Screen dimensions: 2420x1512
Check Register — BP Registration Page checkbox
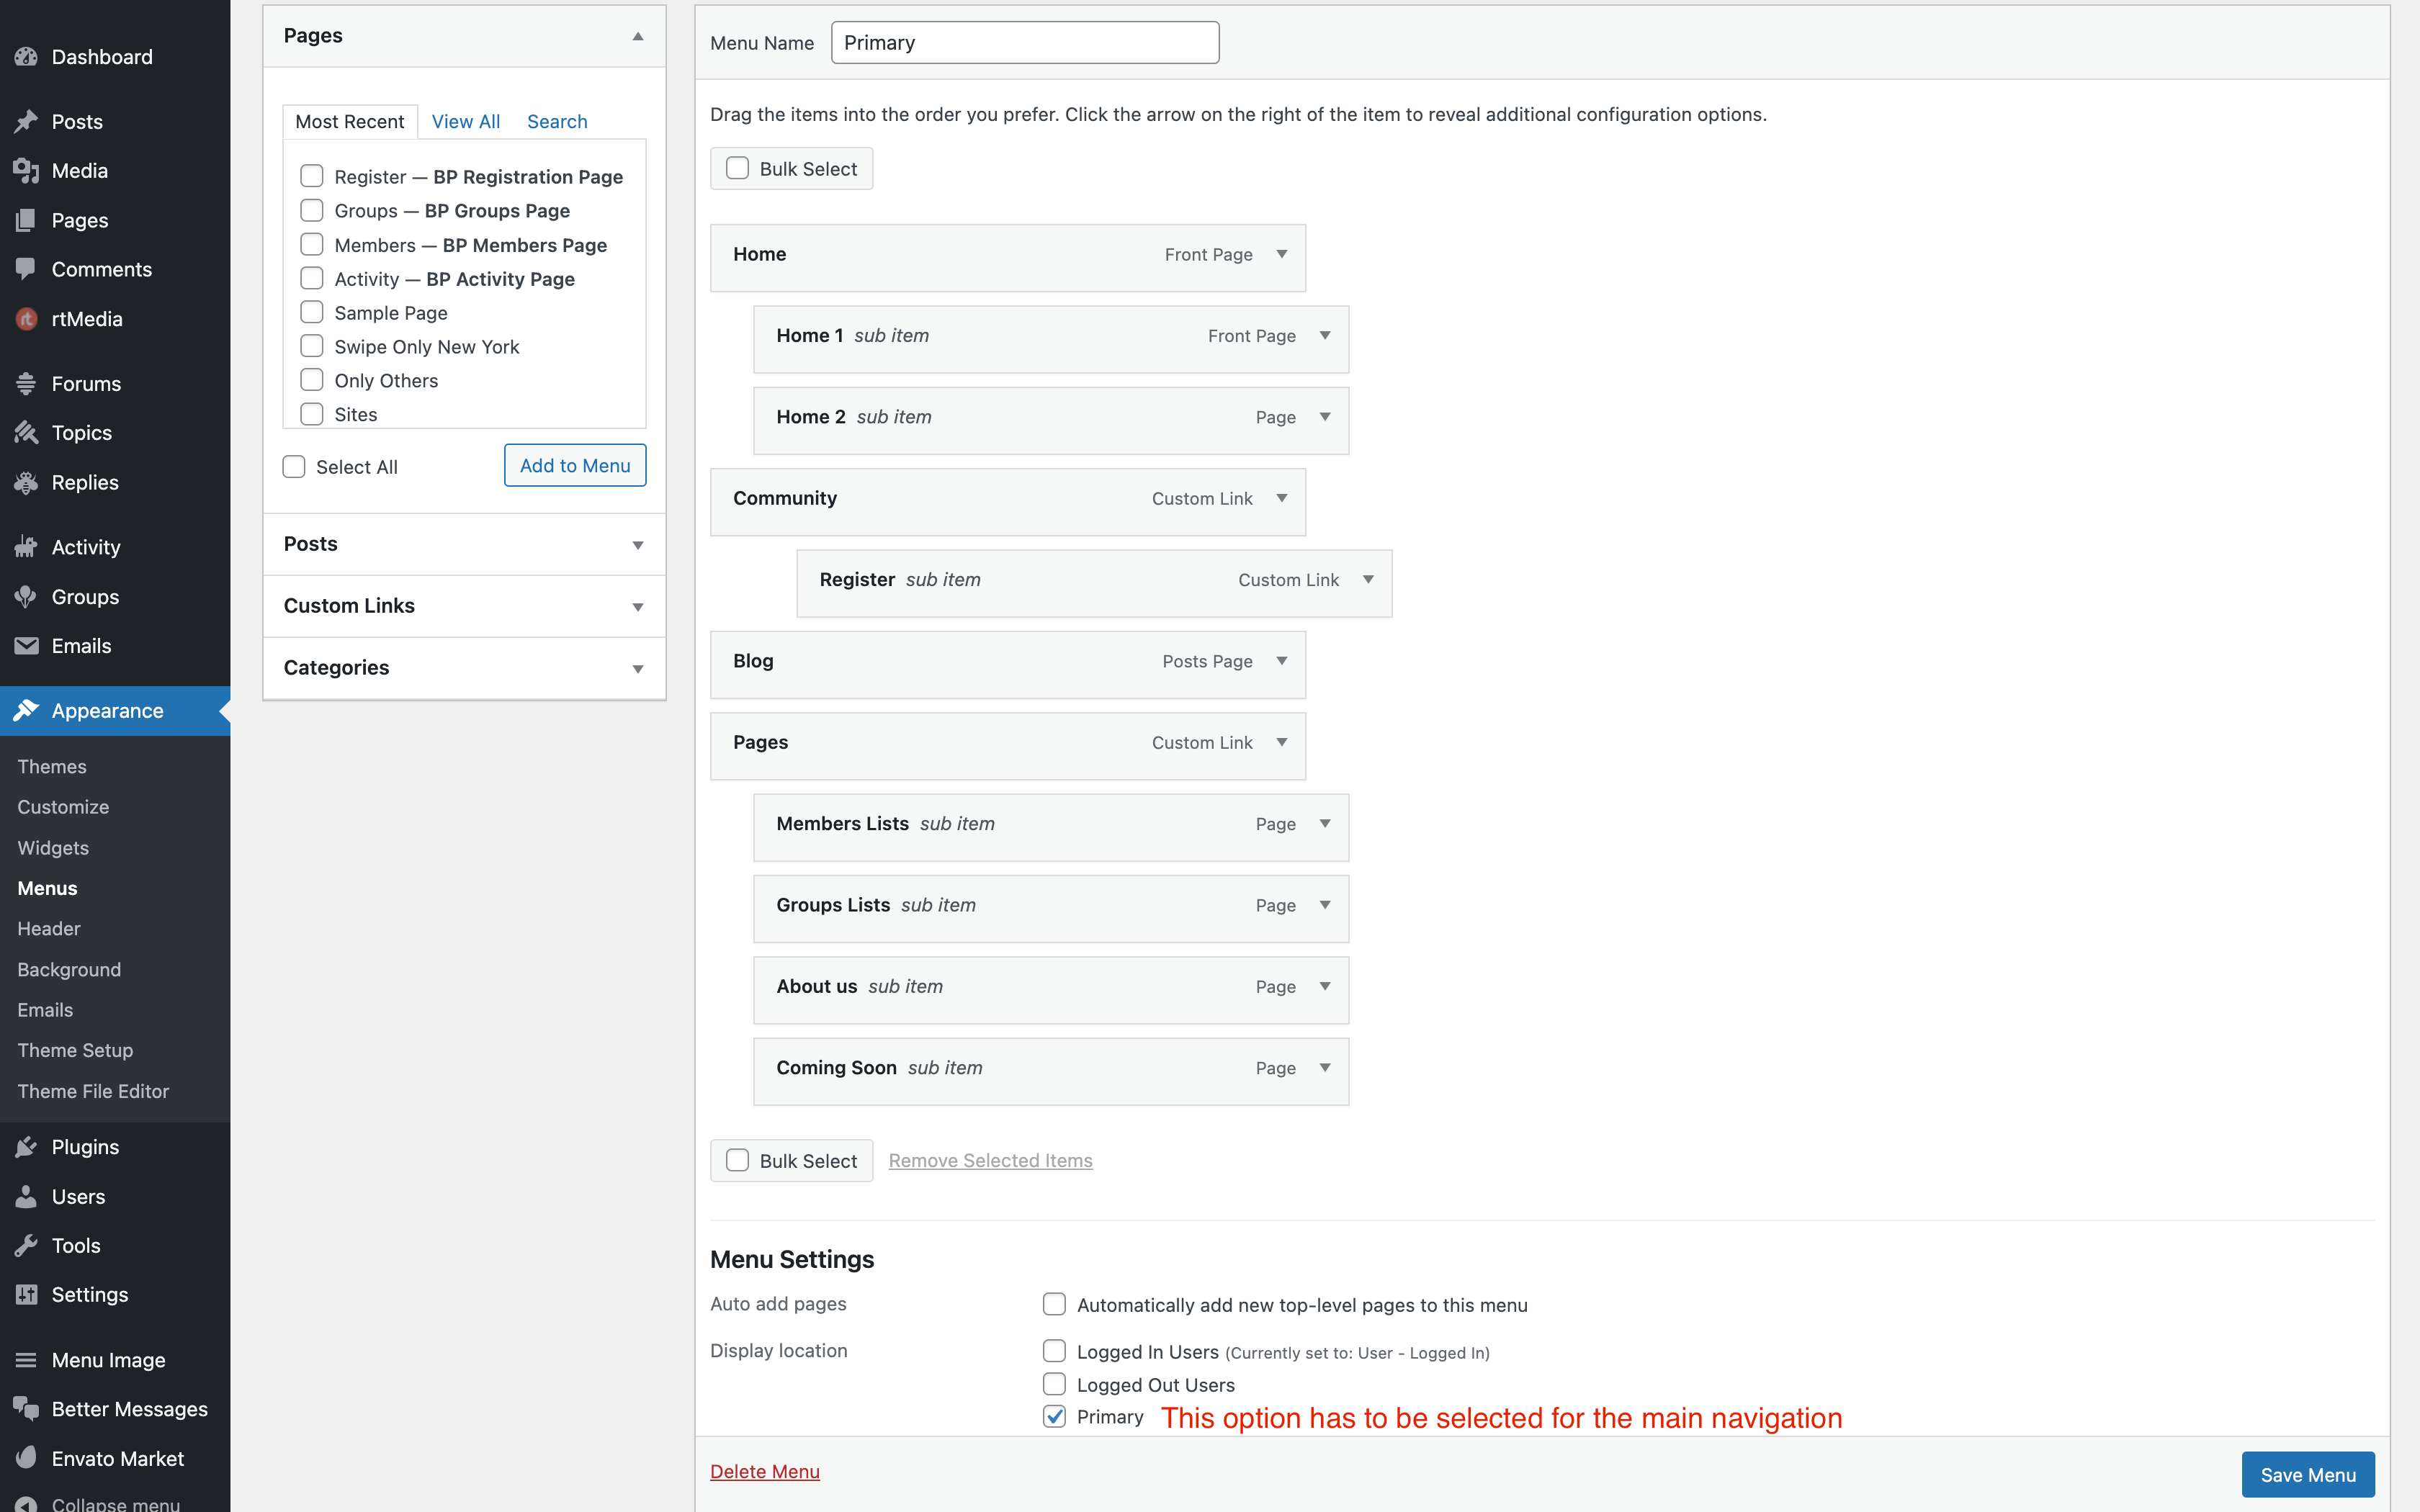point(312,176)
